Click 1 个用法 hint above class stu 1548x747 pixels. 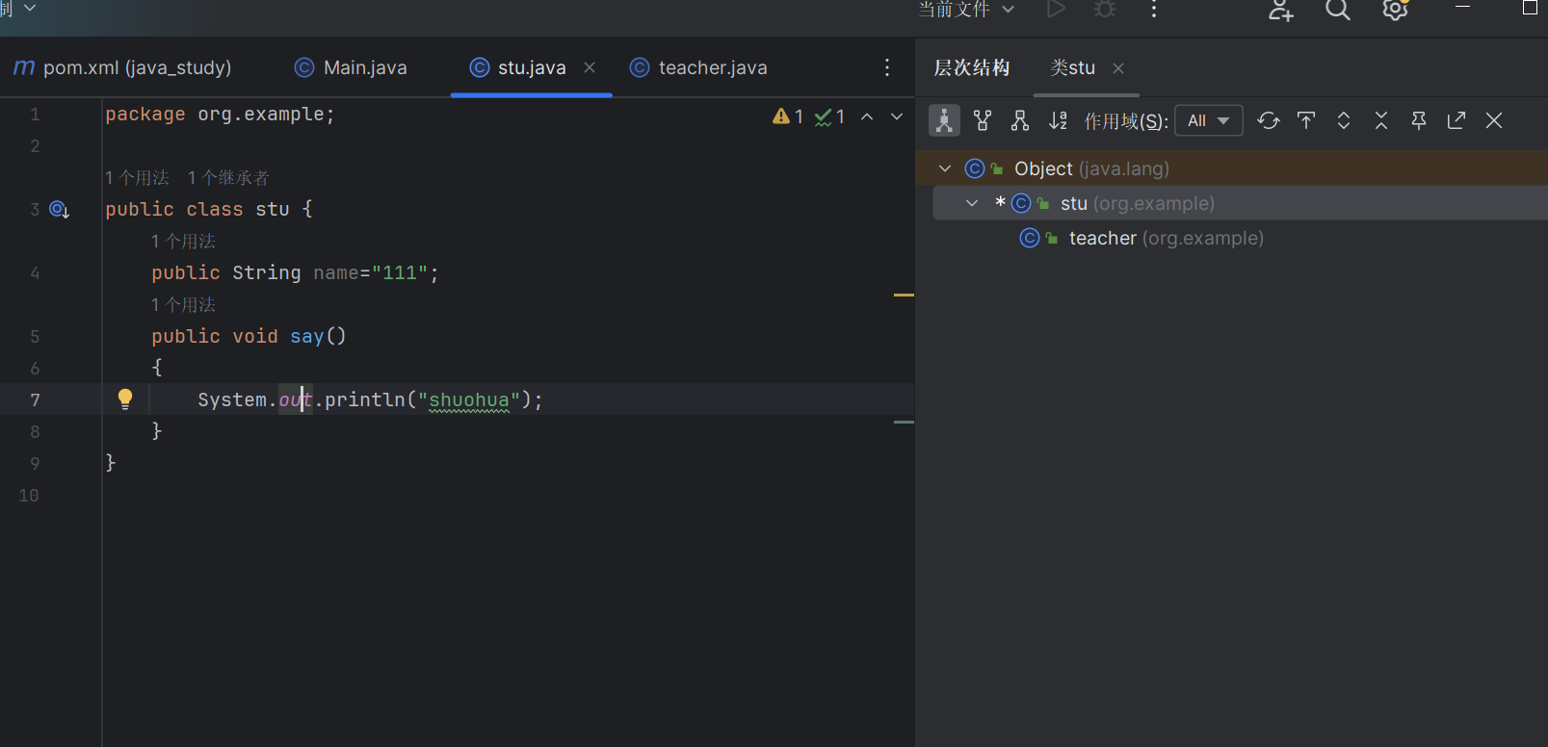(137, 177)
